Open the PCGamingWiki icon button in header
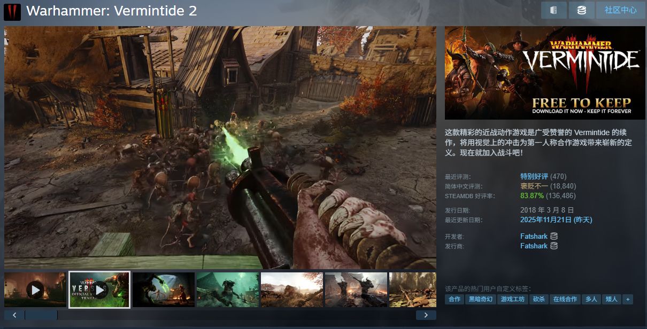This screenshot has height=329, width=647. point(554,10)
